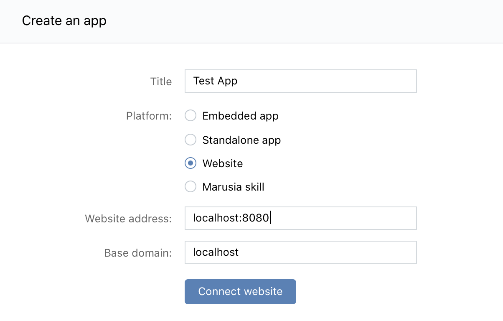The height and width of the screenshot is (321, 503).
Task: Click the "Platform:" label
Action: [149, 116]
